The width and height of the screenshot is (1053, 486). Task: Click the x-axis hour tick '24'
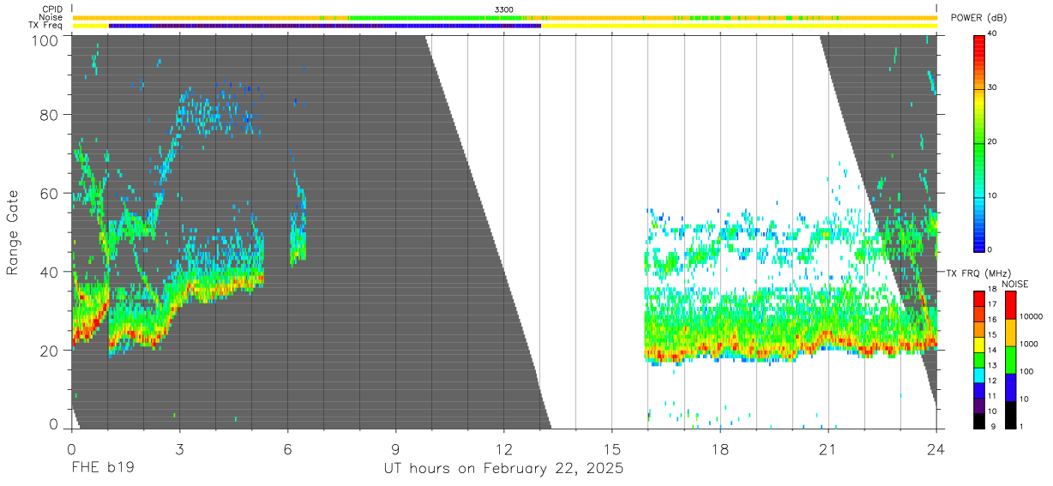coord(936,447)
